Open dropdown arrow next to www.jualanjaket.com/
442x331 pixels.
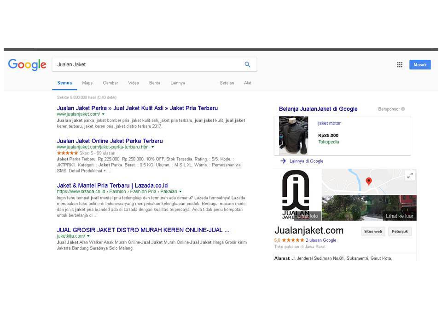pyautogui.click(x=103, y=114)
